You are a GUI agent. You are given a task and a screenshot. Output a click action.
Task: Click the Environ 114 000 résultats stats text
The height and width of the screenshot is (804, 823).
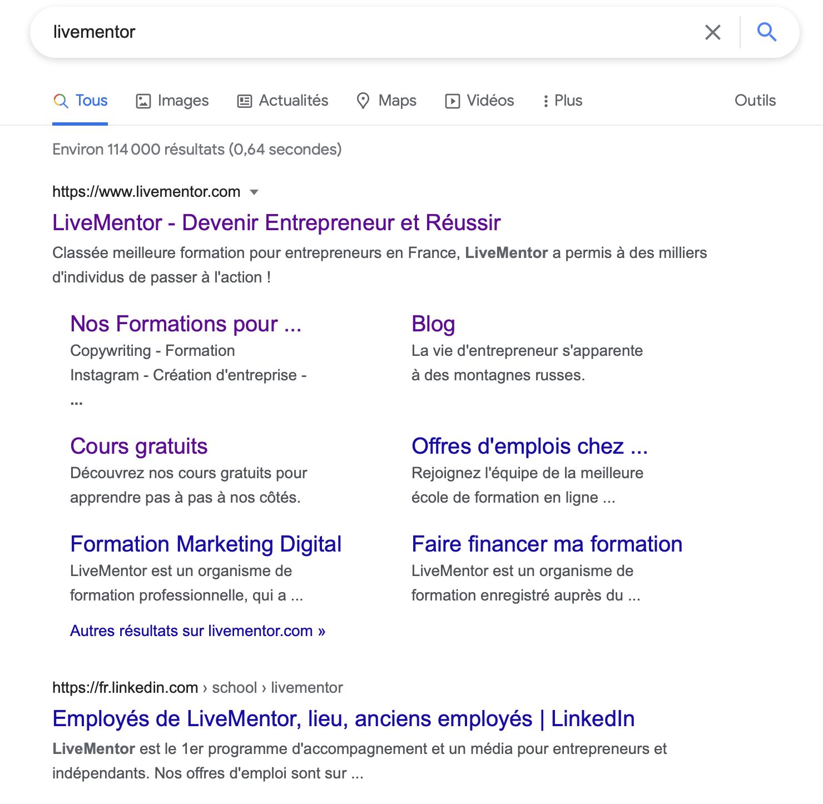coord(197,150)
